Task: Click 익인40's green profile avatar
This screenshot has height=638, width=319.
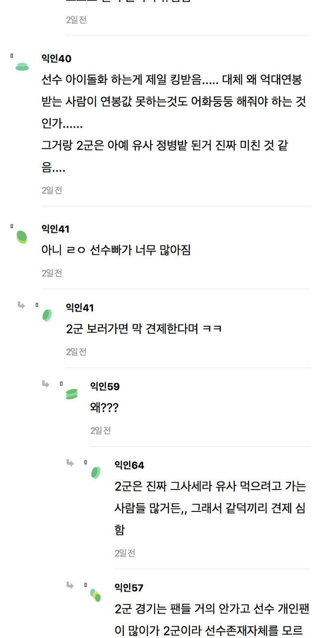Action: pyautogui.click(x=22, y=66)
